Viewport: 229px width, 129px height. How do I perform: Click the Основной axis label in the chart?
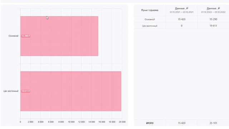coord(14,36)
